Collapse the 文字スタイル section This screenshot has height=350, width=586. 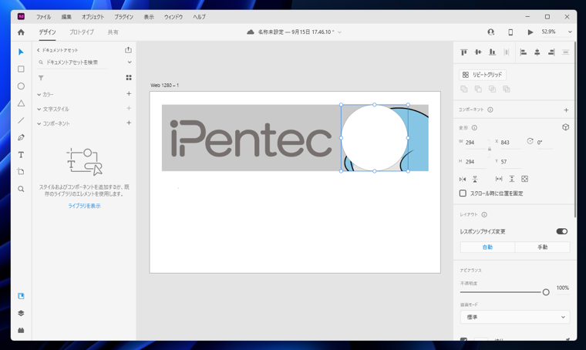click(39, 109)
